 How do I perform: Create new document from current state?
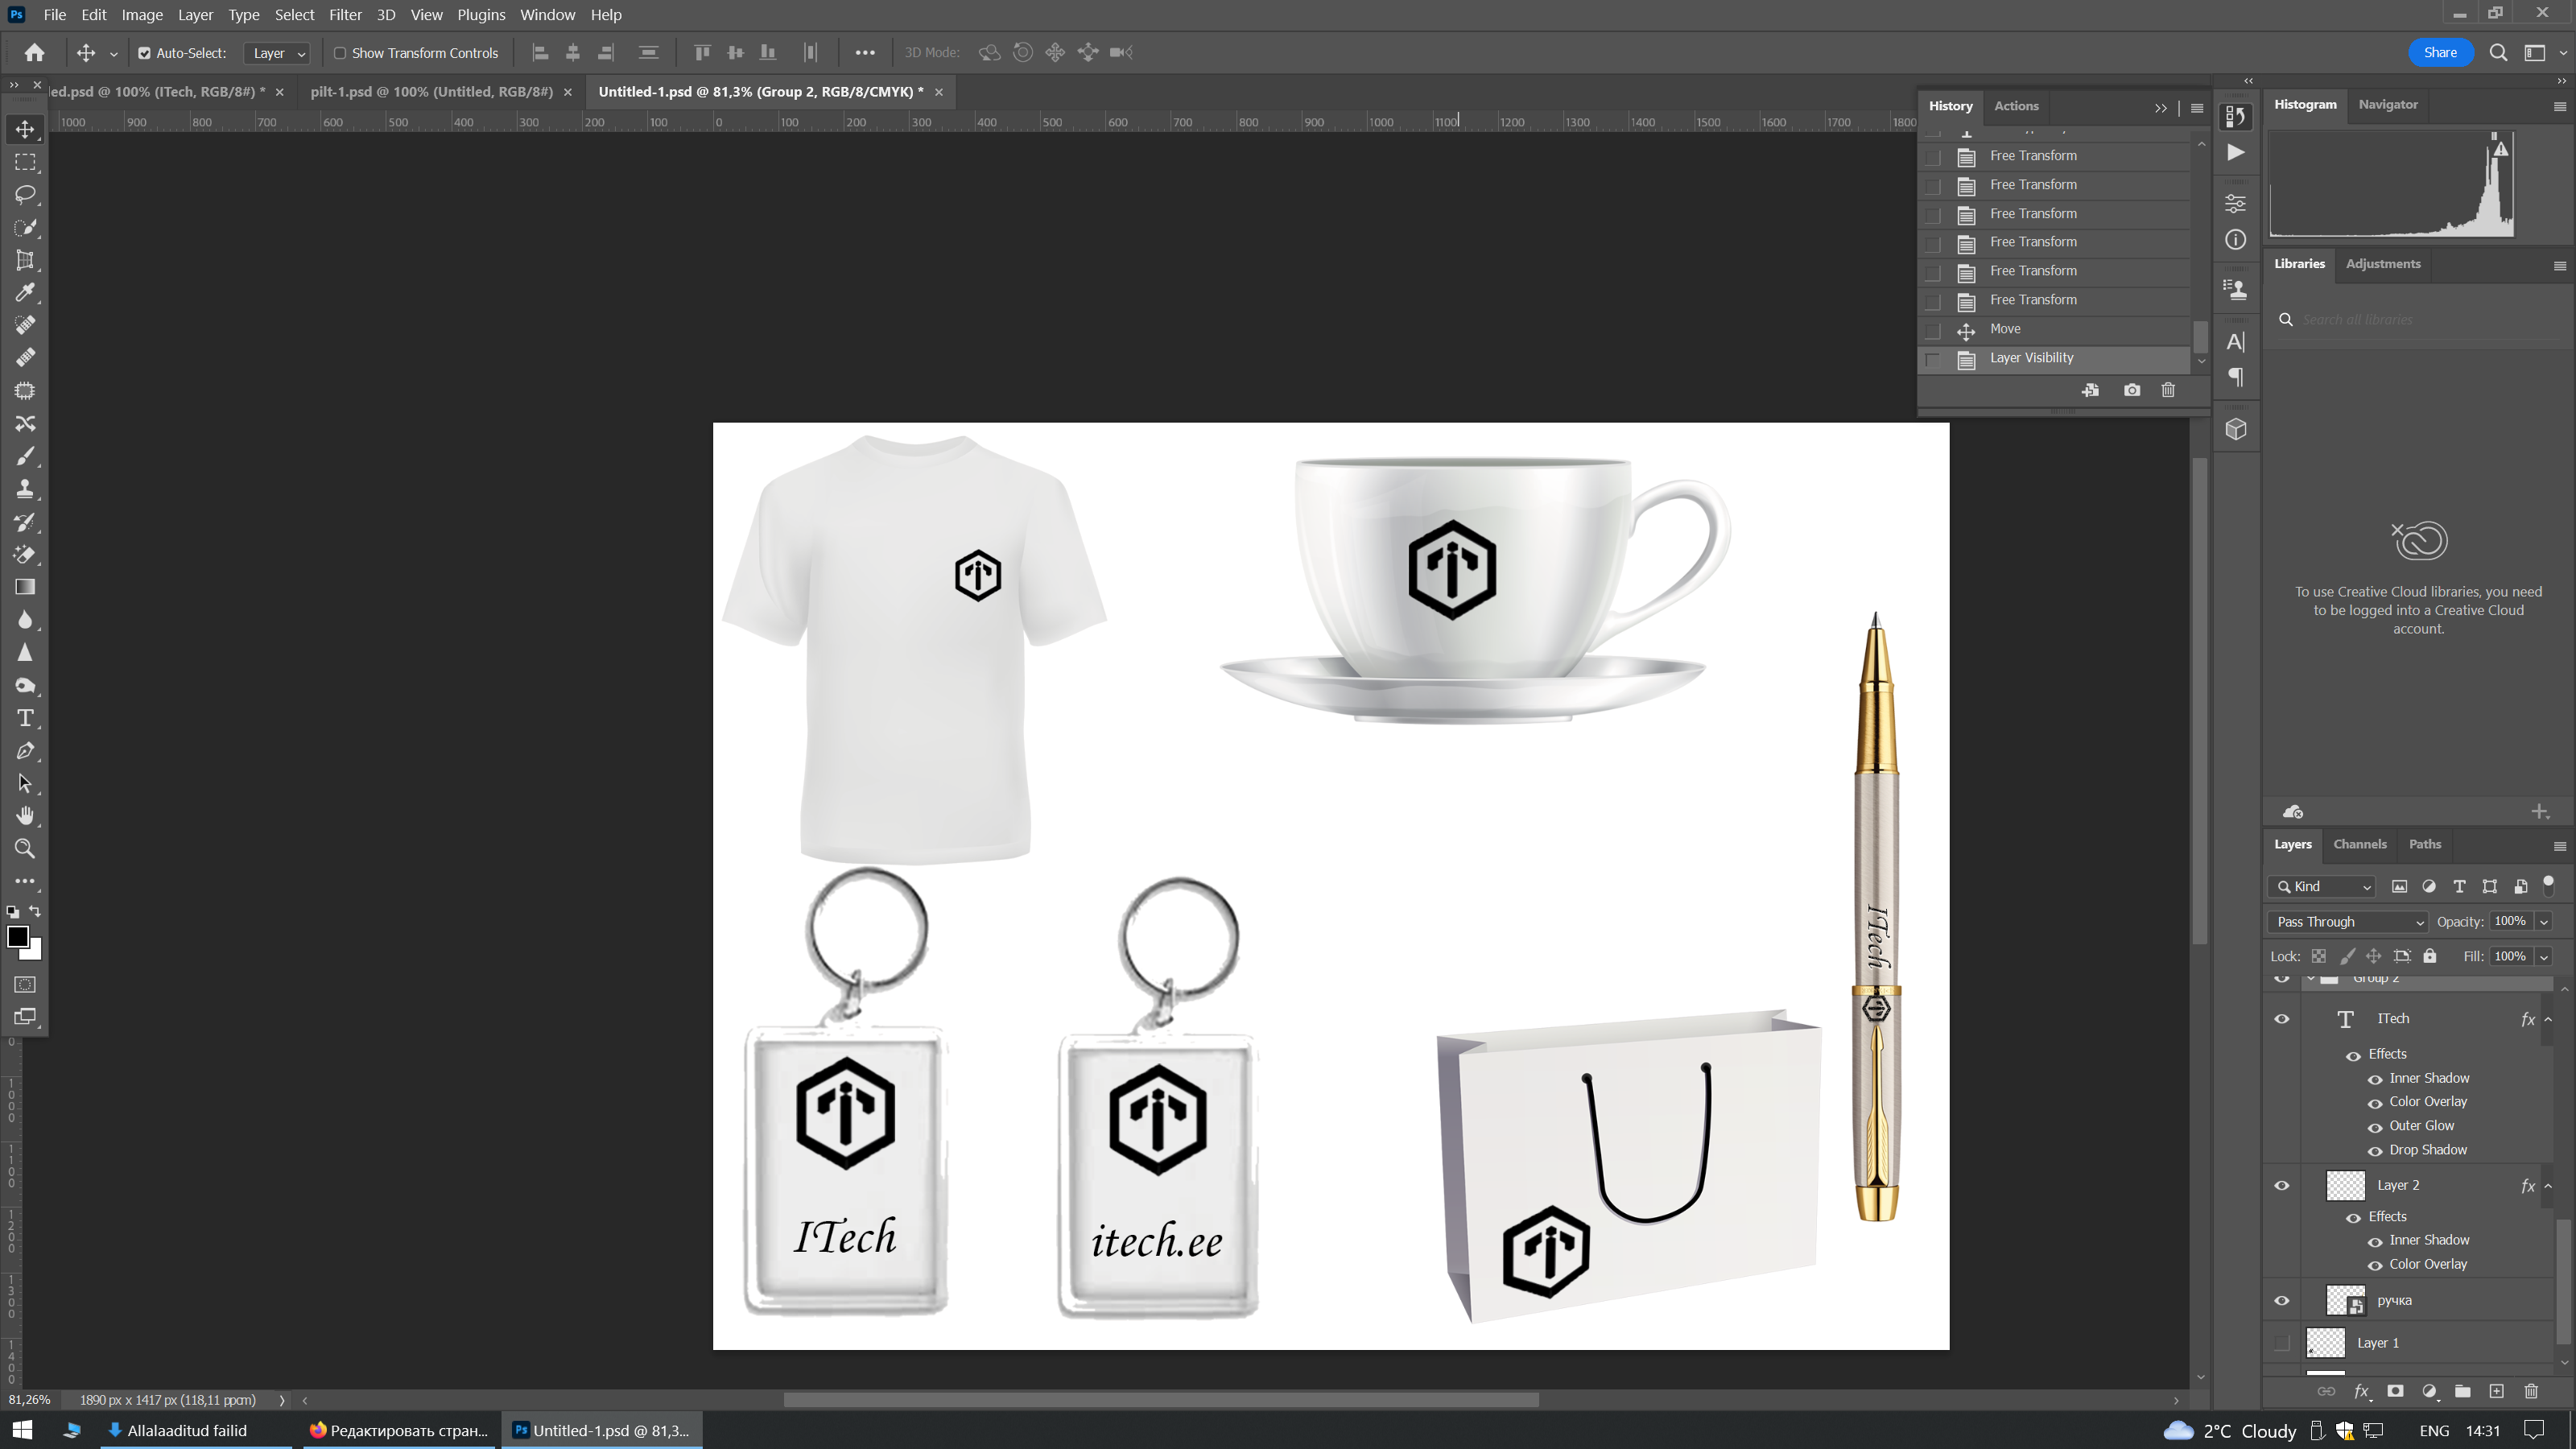(x=2090, y=390)
